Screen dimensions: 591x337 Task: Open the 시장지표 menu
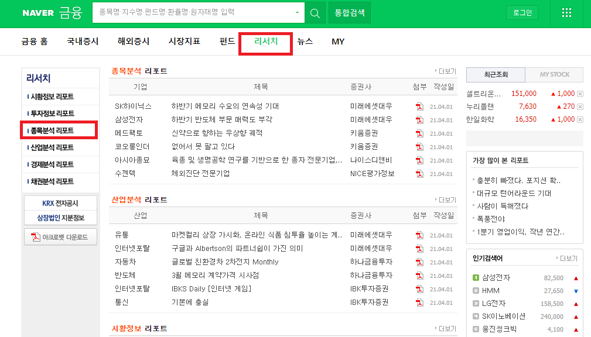pos(185,42)
